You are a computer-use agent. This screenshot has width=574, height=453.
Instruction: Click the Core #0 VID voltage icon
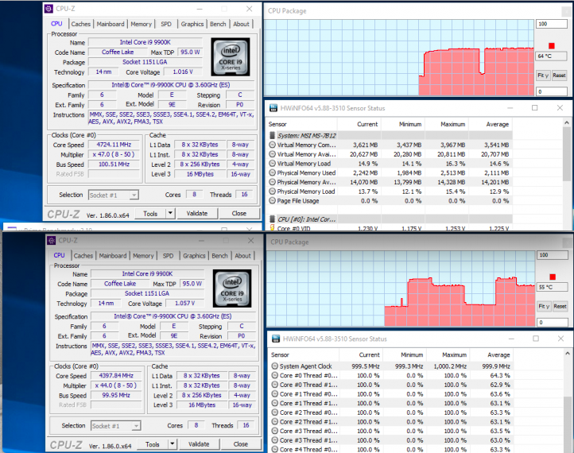click(272, 228)
